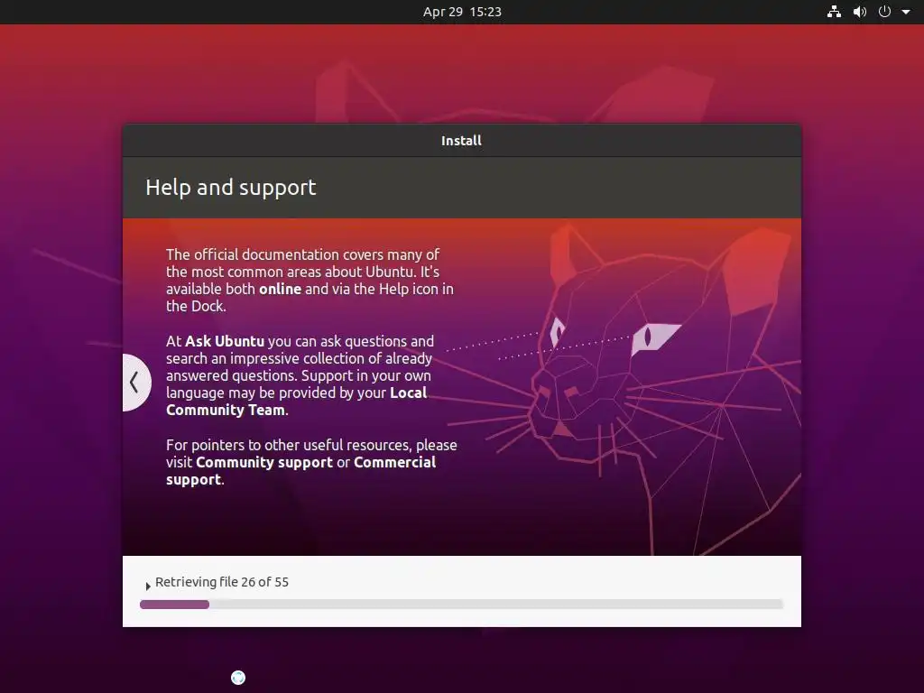The image size is (924, 693).
Task: Click the installation progress bar
Action: [x=461, y=604]
